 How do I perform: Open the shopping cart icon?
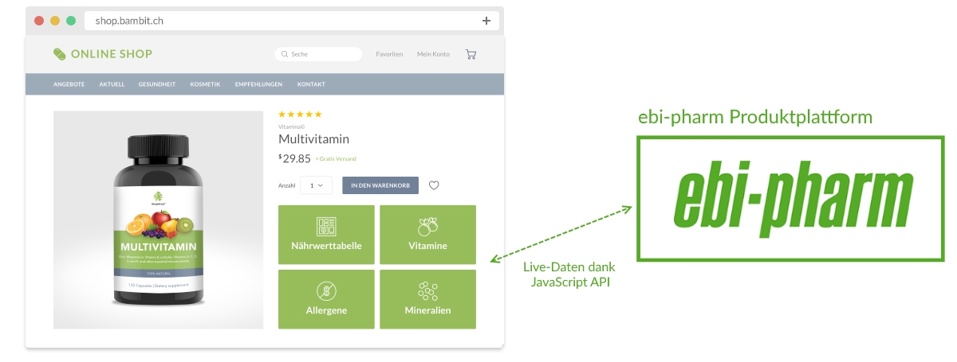(471, 54)
